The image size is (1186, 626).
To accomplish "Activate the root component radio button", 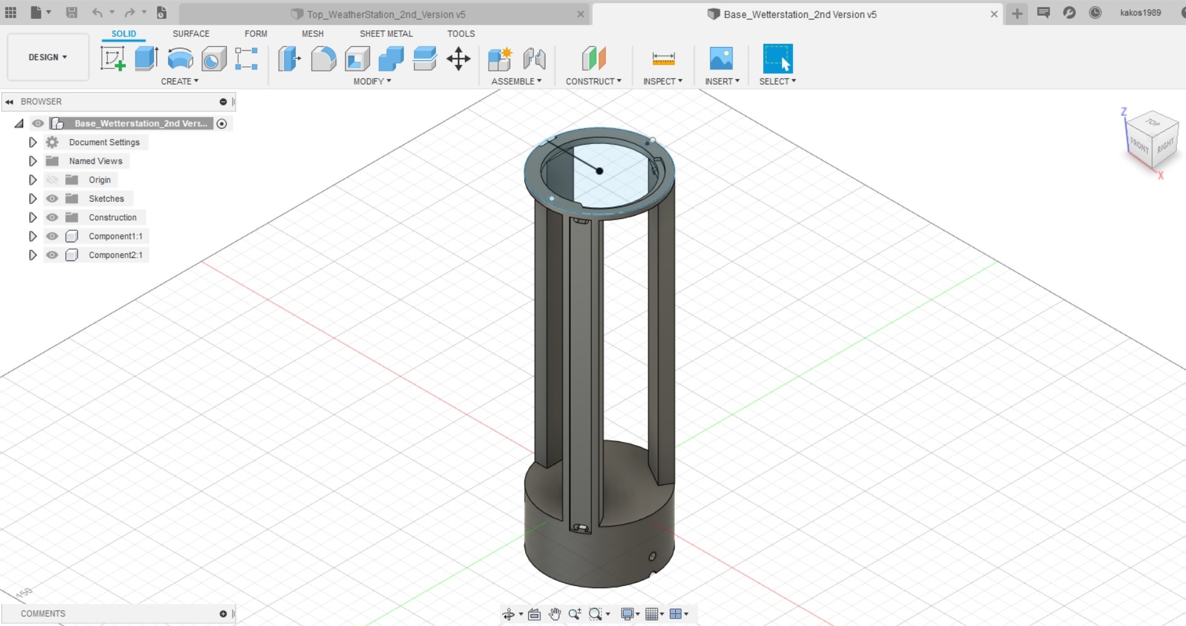I will (222, 124).
